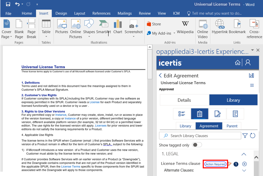Click the Search Library Clauses field
The width and height of the screenshot is (263, 176).
[199, 136]
